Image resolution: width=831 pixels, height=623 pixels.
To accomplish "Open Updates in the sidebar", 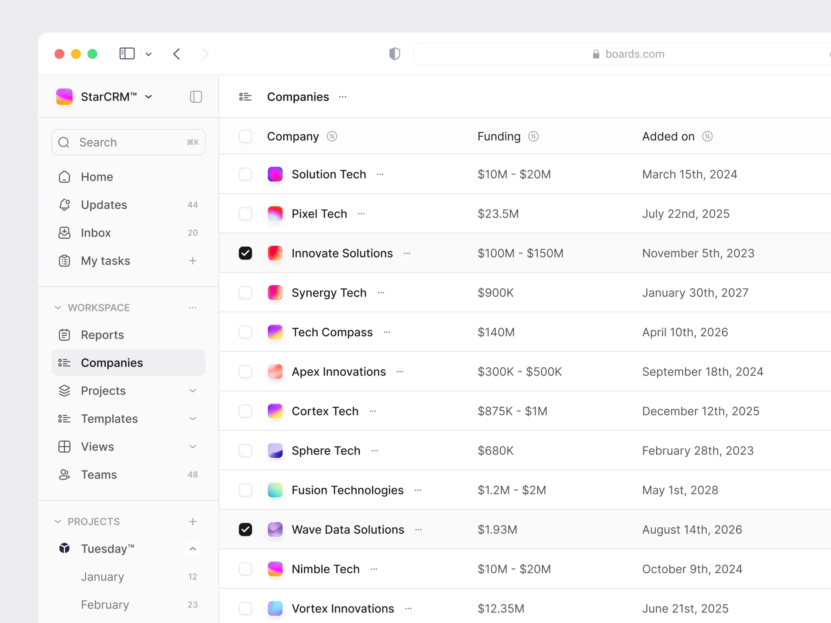I will point(129,205).
